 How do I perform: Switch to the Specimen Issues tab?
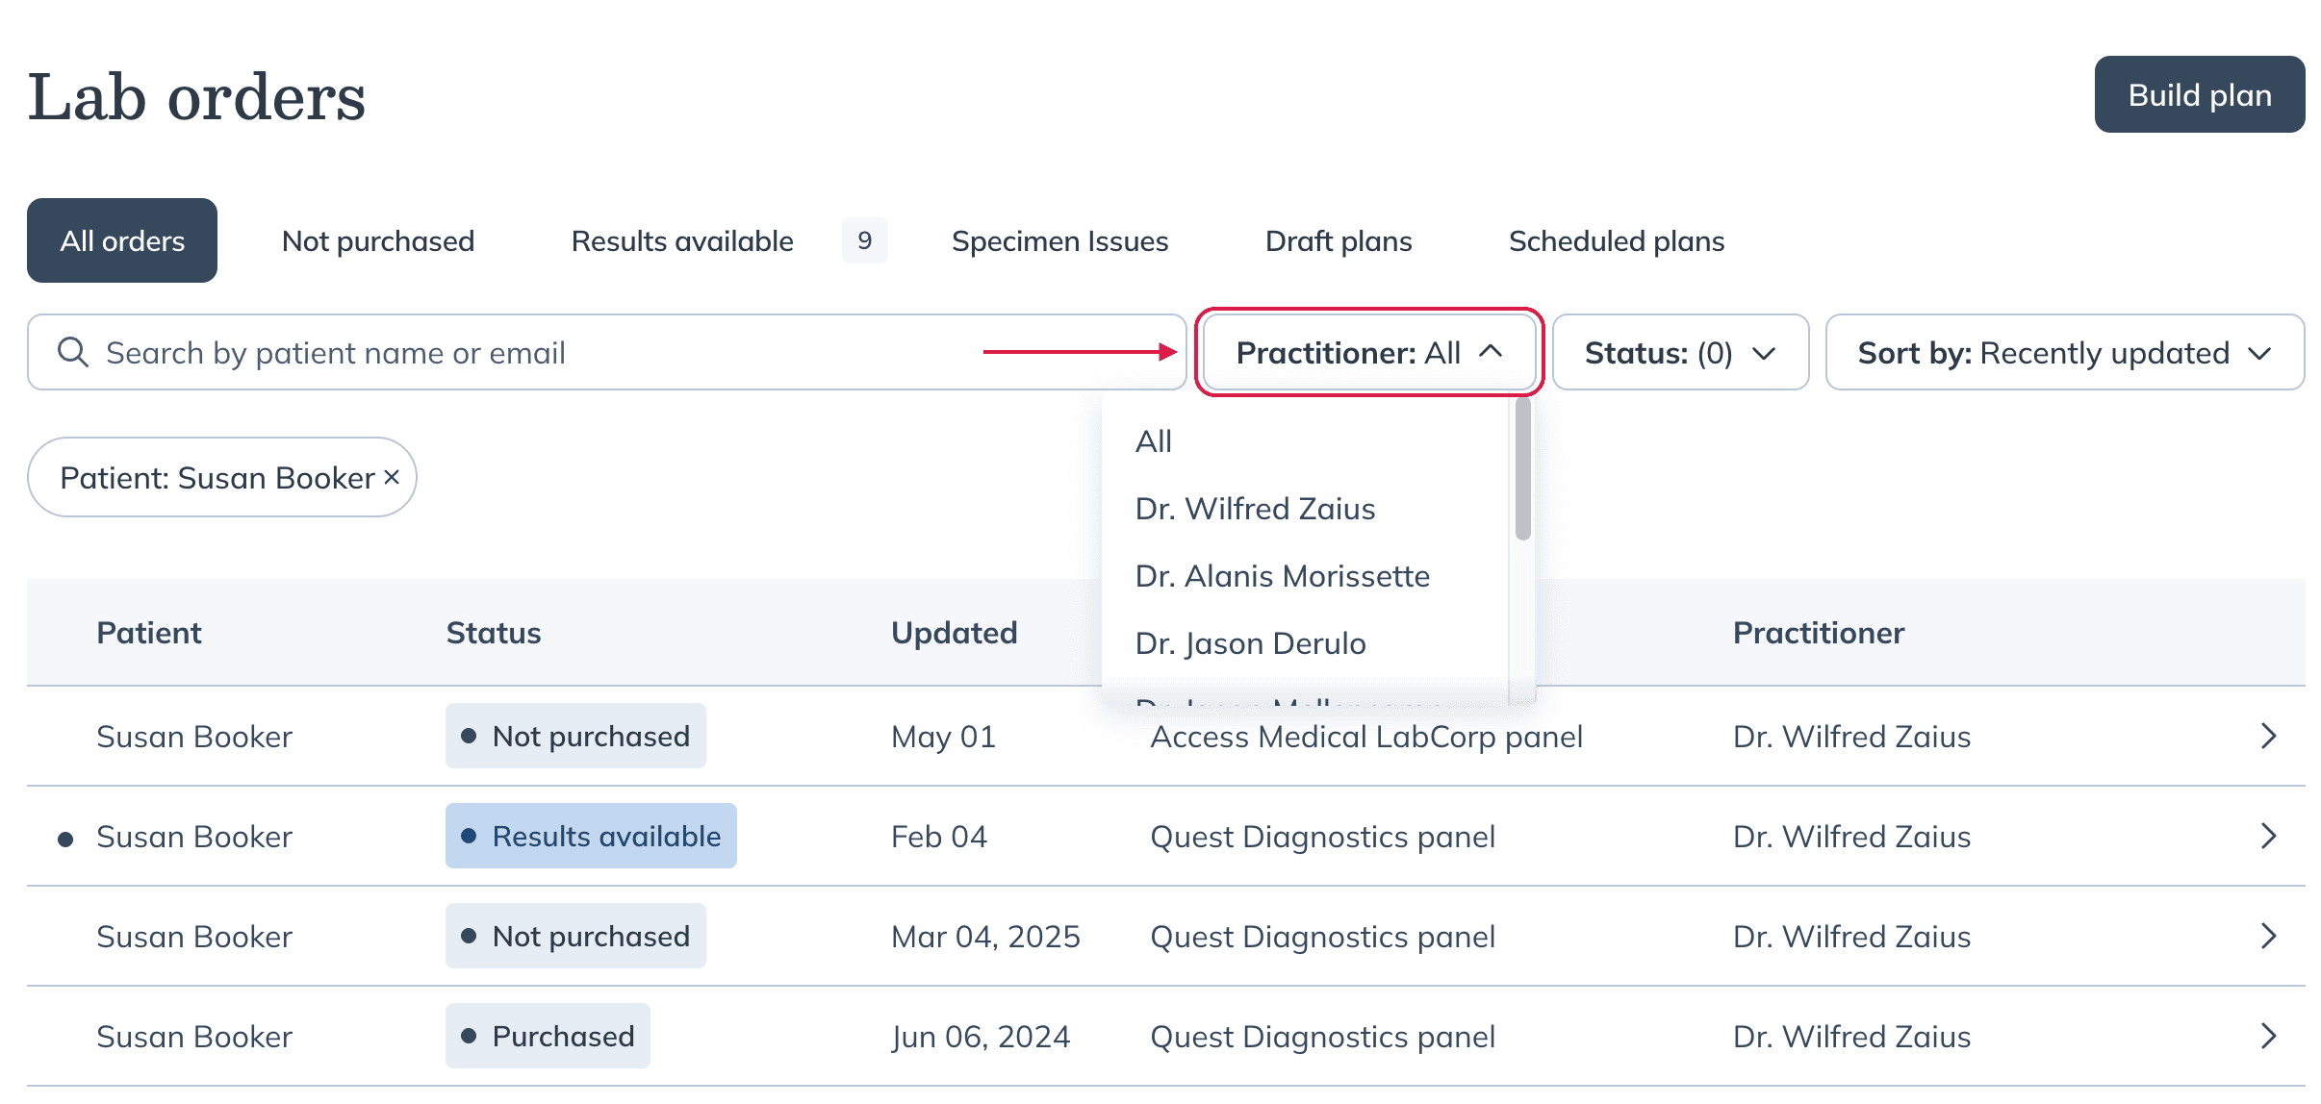coord(1059,240)
